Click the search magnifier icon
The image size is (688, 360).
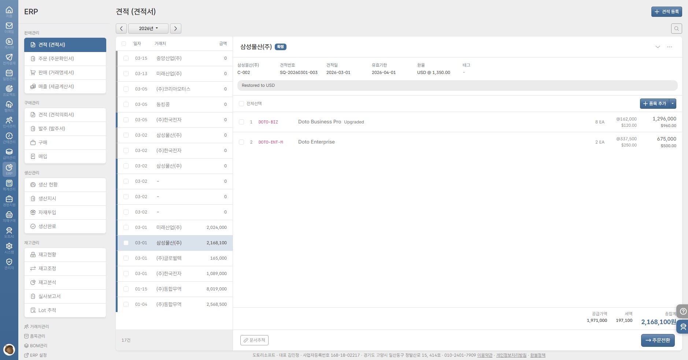tap(676, 29)
